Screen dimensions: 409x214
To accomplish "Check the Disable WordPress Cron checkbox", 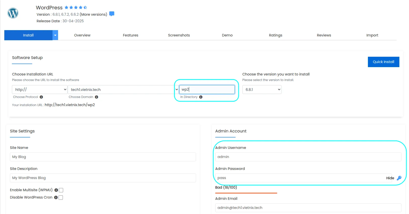I will pyautogui.click(x=61, y=198).
